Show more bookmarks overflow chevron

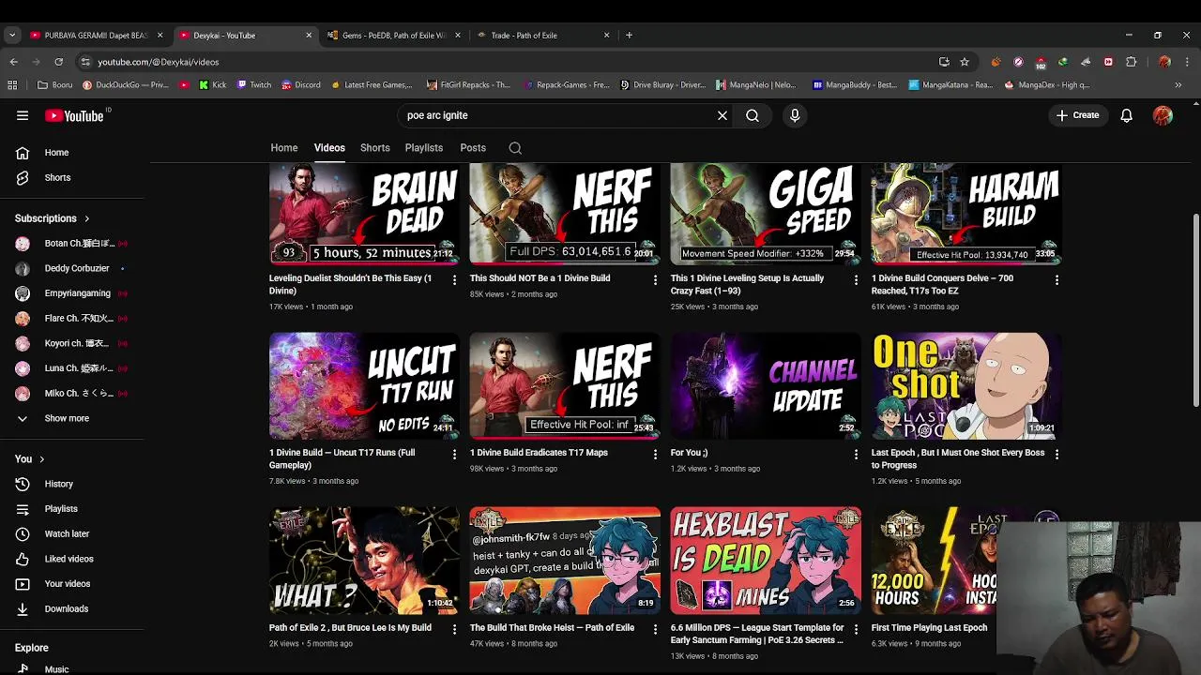[x=1178, y=84]
